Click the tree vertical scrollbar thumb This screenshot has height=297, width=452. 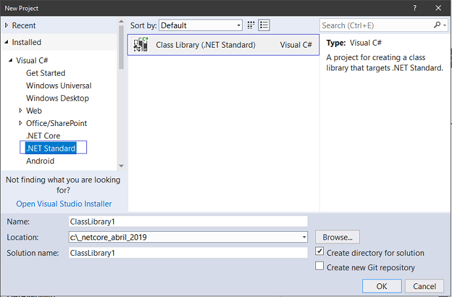(121, 48)
